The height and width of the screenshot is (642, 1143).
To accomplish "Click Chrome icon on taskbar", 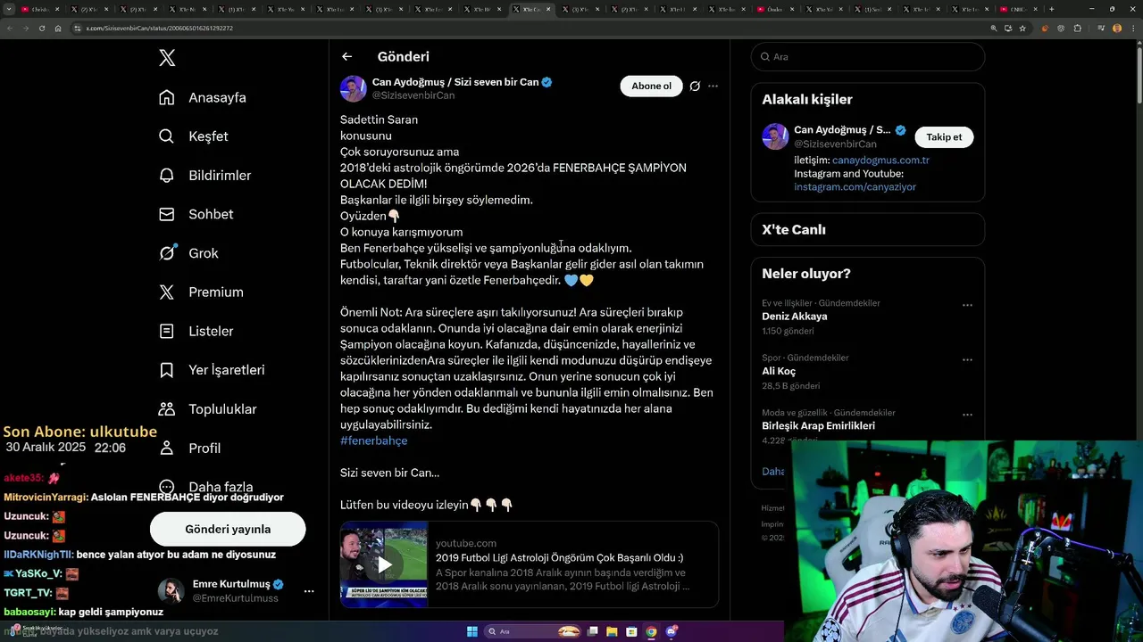I will pos(652,631).
